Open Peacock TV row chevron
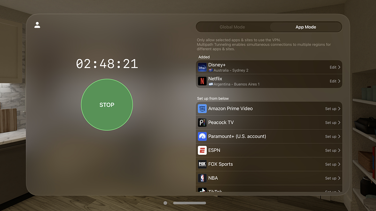The width and height of the screenshot is (376, 211). 339,123
